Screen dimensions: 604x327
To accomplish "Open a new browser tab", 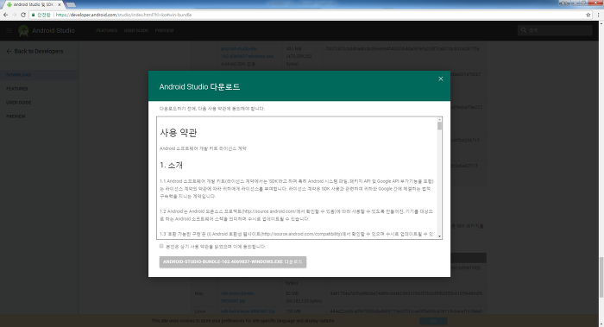I will (x=71, y=4).
